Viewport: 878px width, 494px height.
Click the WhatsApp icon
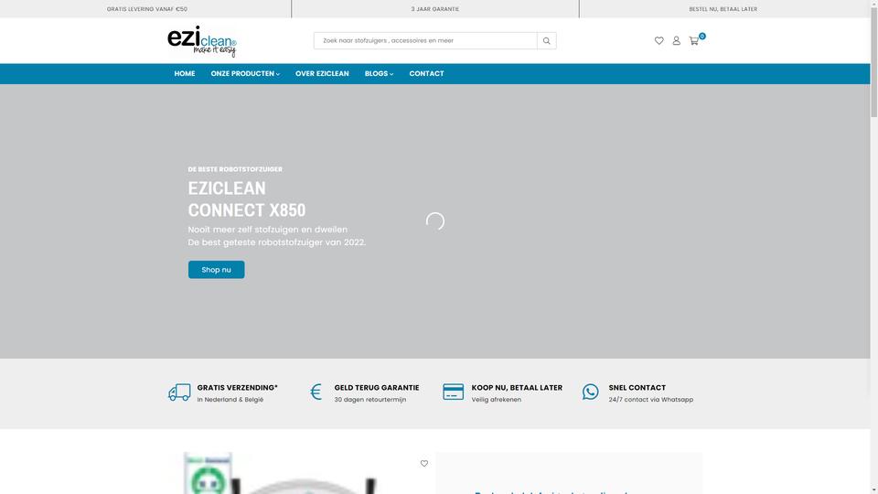(590, 392)
